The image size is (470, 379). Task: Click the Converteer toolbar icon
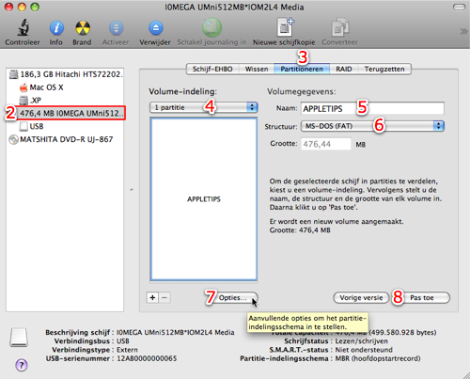pos(340,27)
